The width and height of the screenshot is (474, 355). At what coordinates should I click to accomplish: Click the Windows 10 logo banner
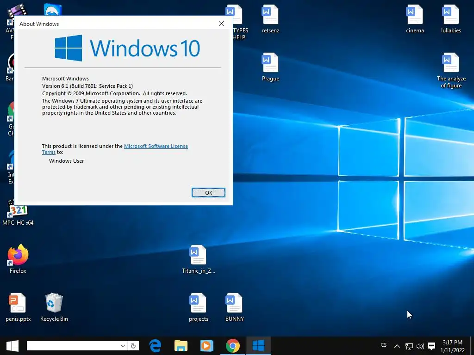click(127, 48)
